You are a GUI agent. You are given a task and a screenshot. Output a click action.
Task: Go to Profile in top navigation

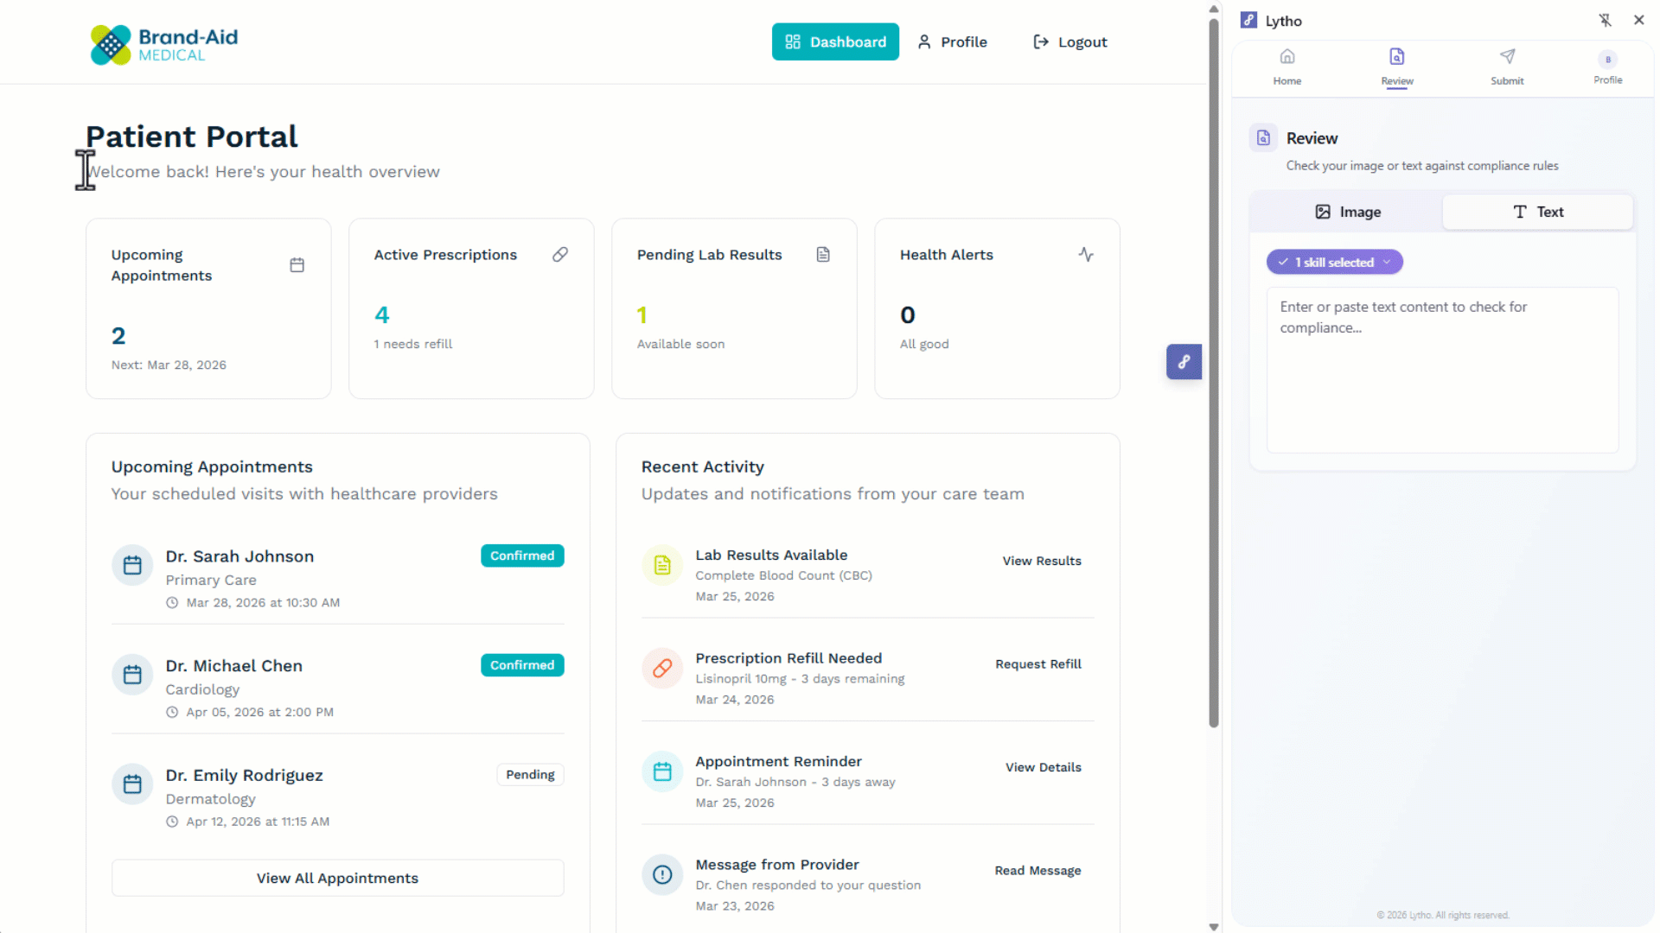952,42
